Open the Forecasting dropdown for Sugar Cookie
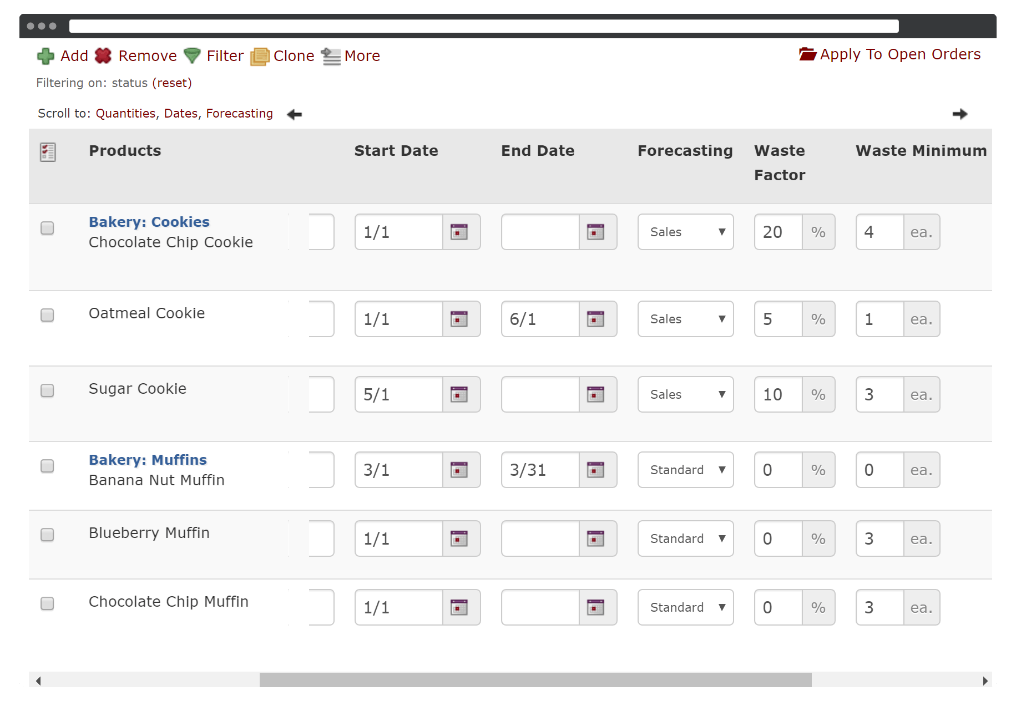The height and width of the screenshot is (701, 1016). coord(685,394)
